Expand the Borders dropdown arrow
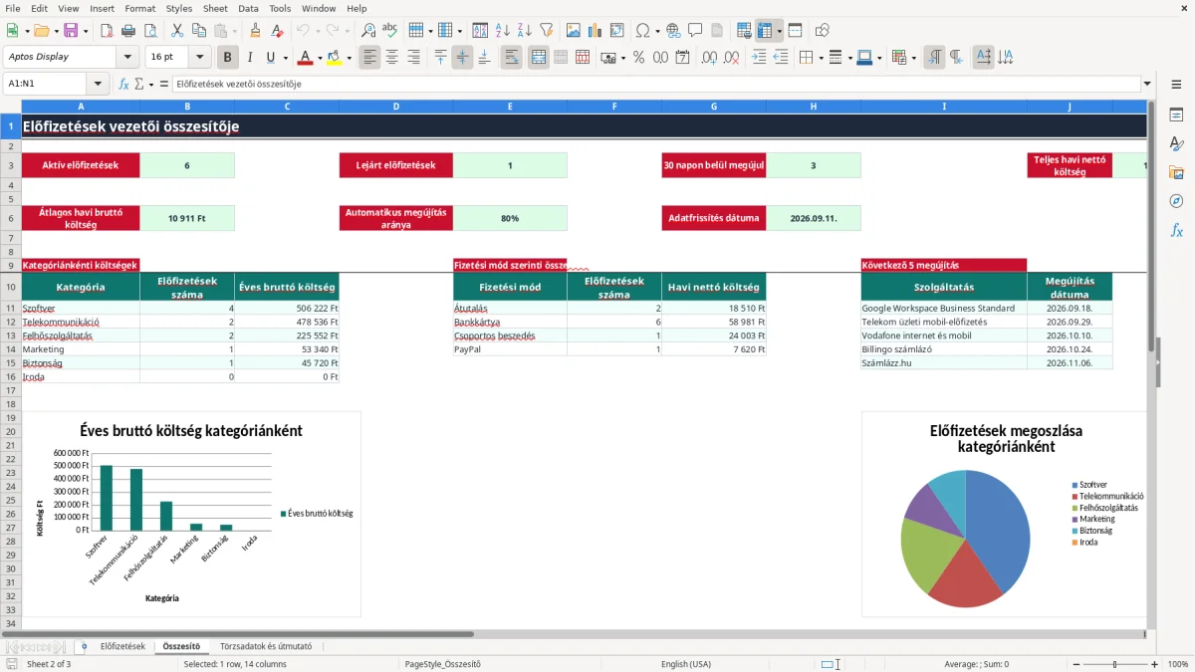 tap(821, 58)
